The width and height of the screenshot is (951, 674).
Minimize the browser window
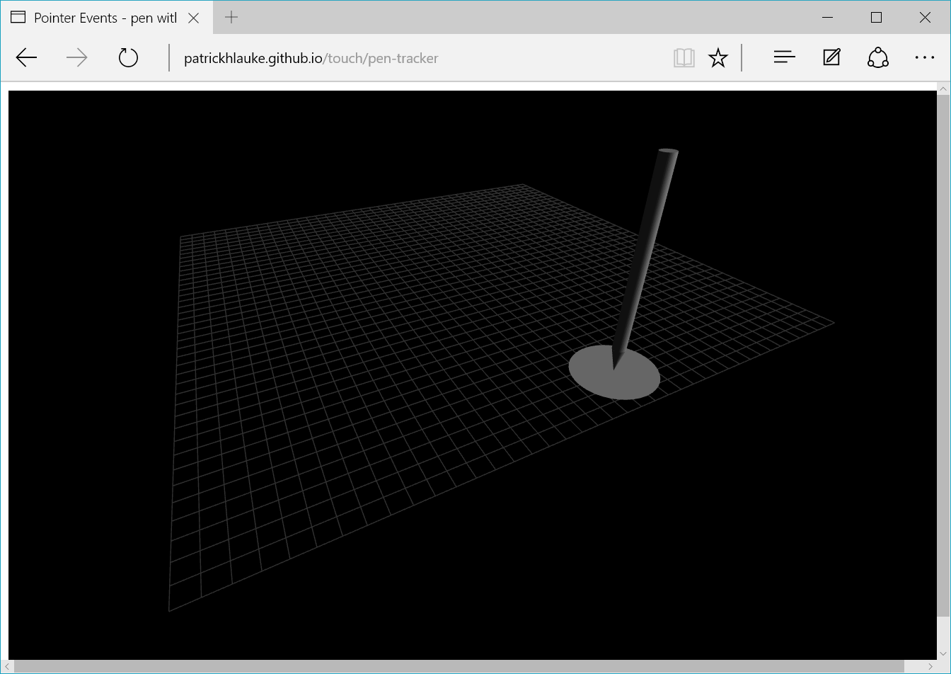pyautogui.click(x=828, y=18)
